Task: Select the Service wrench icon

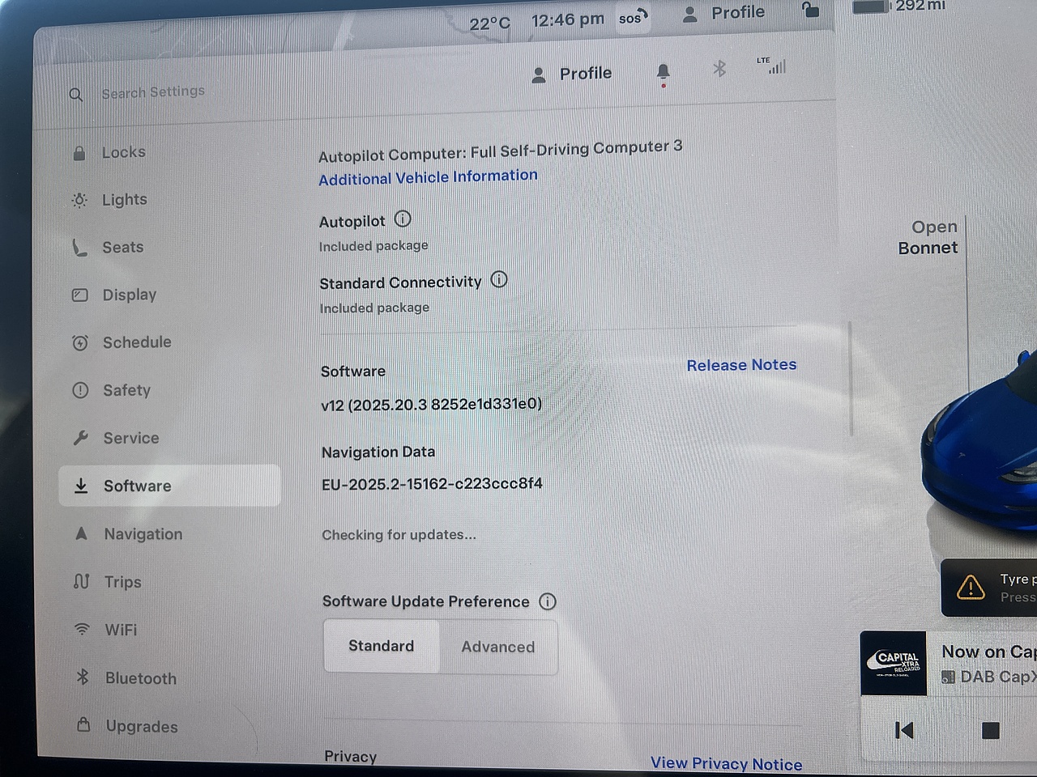Action: tap(80, 438)
